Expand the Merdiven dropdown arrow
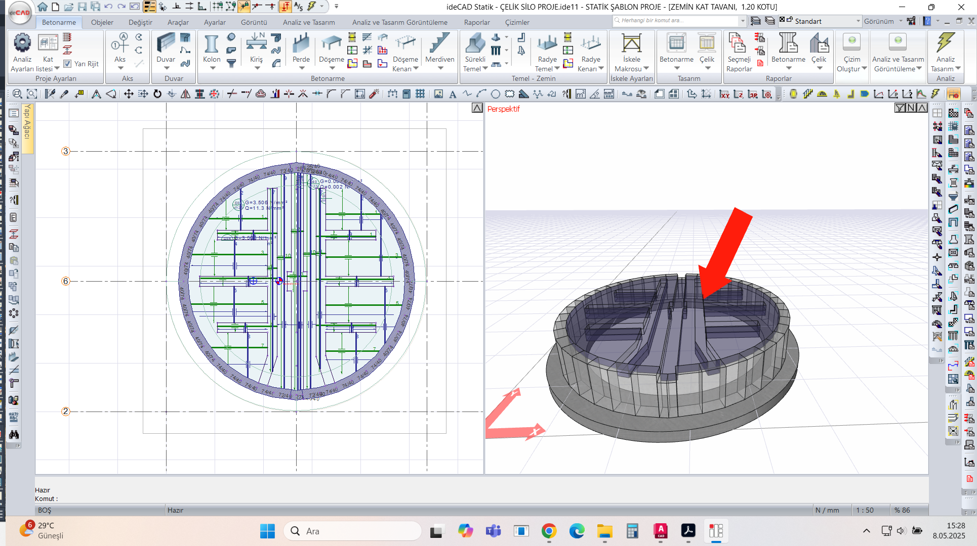Screen dimensions: 977x546 tap(440, 68)
